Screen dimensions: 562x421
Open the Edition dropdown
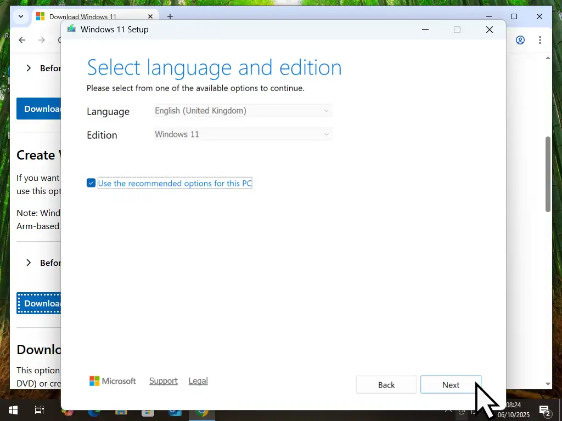243,134
